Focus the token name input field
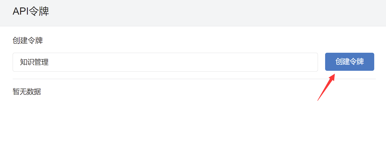 click(x=165, y=62)
